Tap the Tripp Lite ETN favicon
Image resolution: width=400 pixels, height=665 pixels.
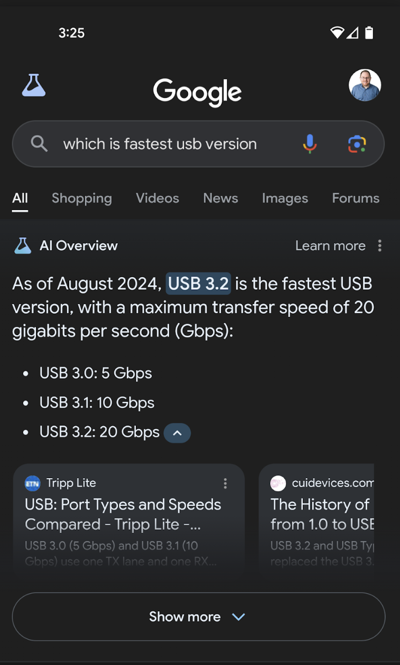[33, 483]
